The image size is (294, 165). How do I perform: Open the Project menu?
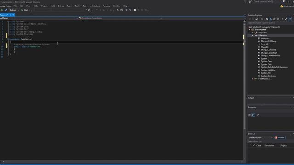click(44, 6)
